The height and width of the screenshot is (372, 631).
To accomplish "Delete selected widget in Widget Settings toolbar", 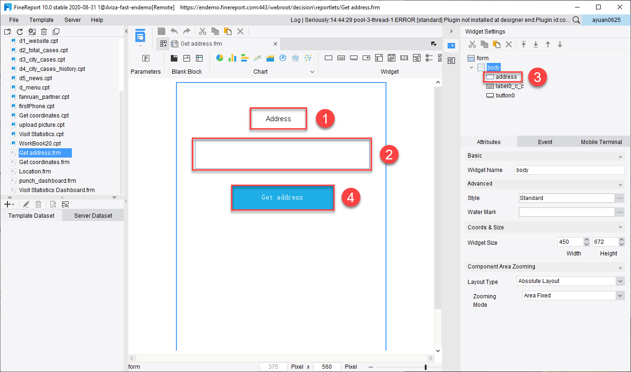I will click(509, 44).
